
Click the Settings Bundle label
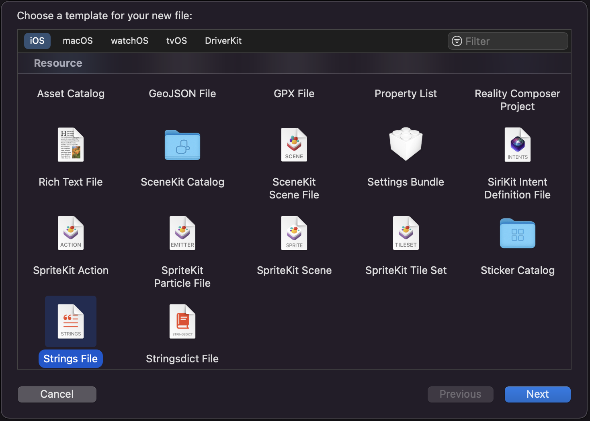pyautogui.click(x=406, y=182)
